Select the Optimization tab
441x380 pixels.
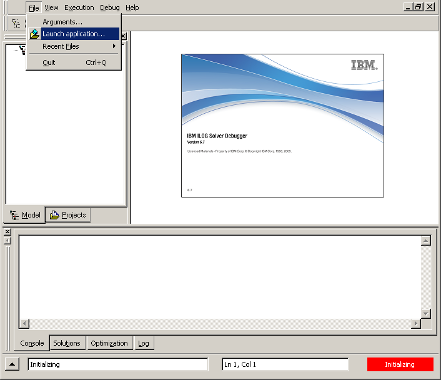pos(109,343)
